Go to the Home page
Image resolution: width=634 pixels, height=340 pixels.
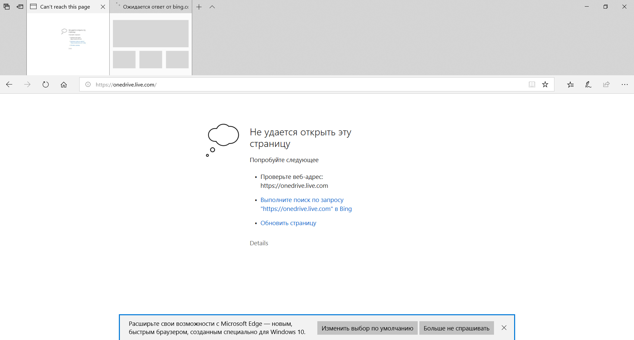(x=64, y=85)
